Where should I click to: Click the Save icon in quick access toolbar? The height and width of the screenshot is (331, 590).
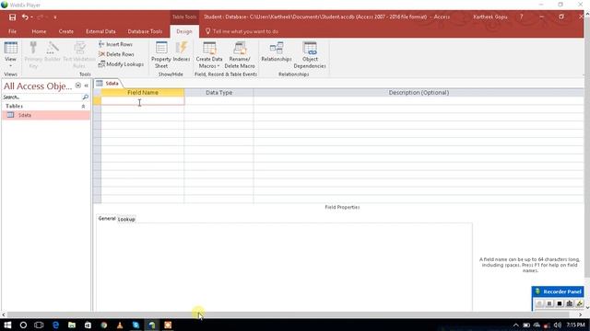pos(12,17)
